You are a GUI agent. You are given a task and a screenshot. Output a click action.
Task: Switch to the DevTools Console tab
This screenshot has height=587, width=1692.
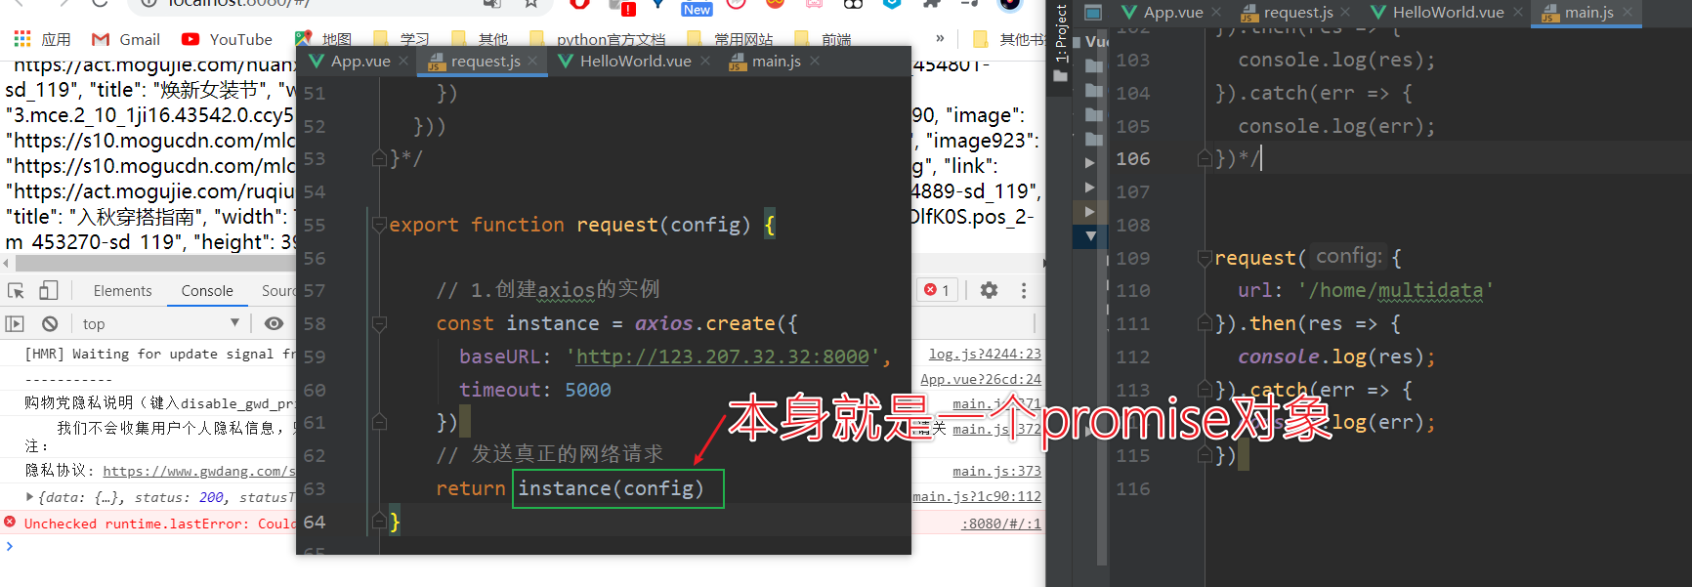point(207,290)
